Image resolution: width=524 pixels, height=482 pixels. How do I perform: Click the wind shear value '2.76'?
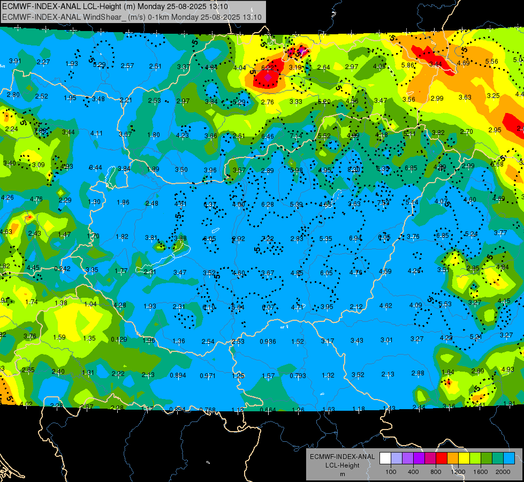click(267, 102)
